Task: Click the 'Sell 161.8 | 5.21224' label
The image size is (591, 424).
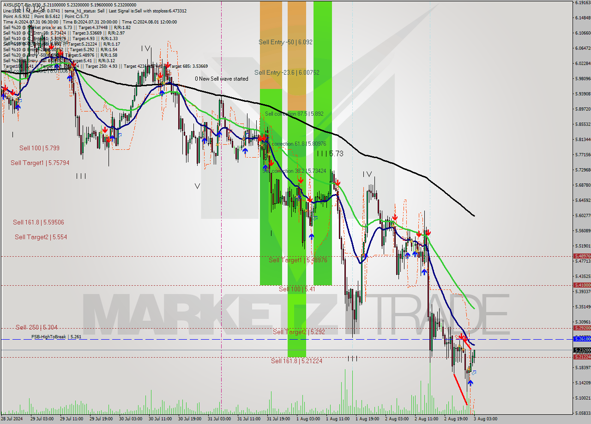Action: 296,361
